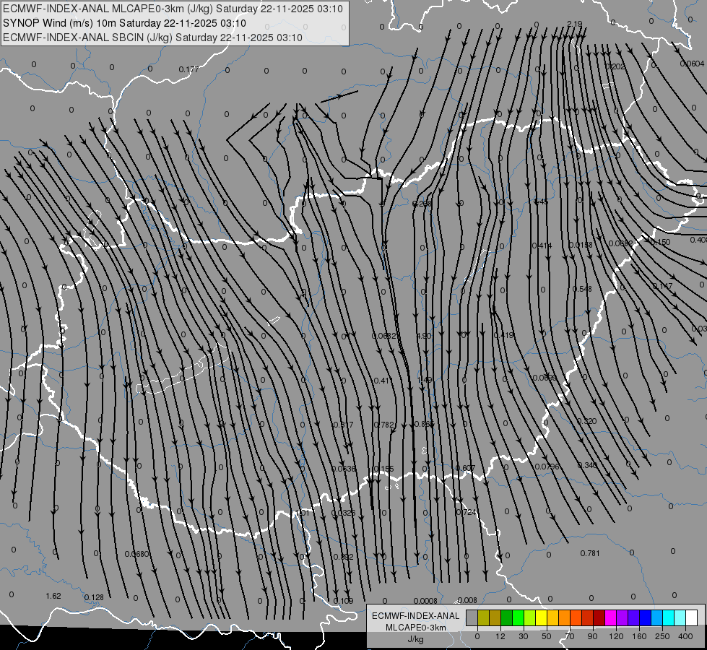Click the legend tick label 70

[570, 636]
